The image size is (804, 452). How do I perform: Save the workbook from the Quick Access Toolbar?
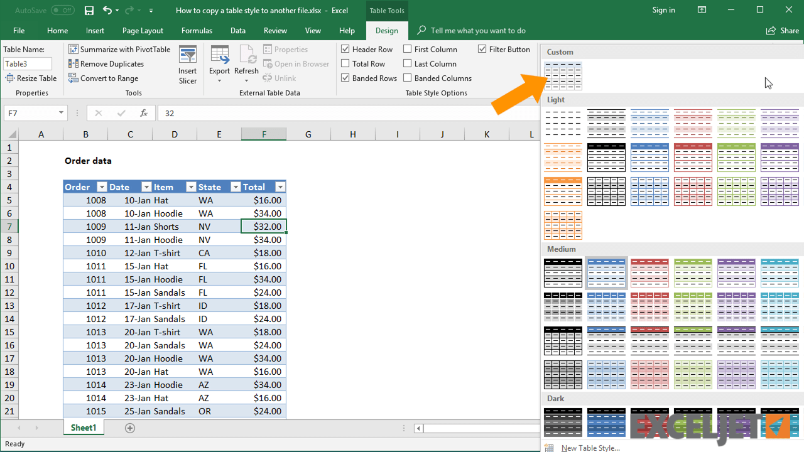tap(89, 10)
